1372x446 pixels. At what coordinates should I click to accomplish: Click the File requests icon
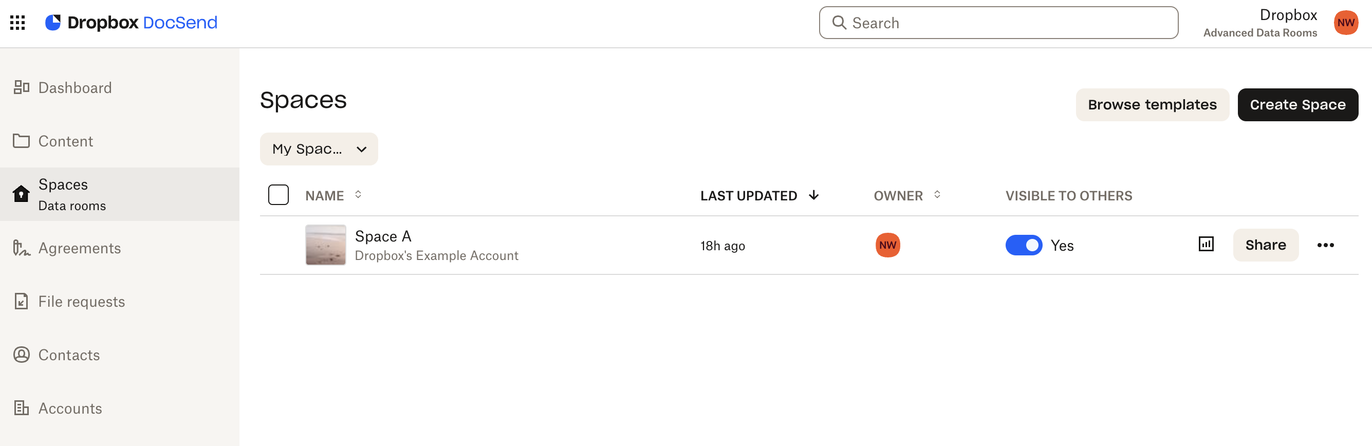click(21, 301)
